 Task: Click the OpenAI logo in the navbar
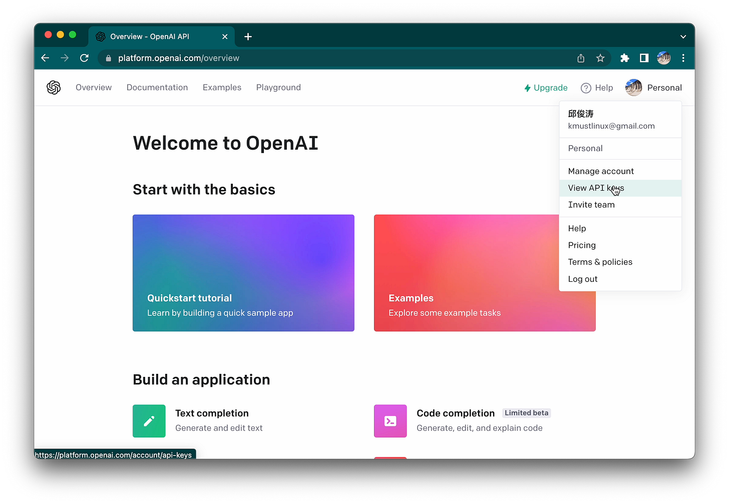(x=54, y=88)
